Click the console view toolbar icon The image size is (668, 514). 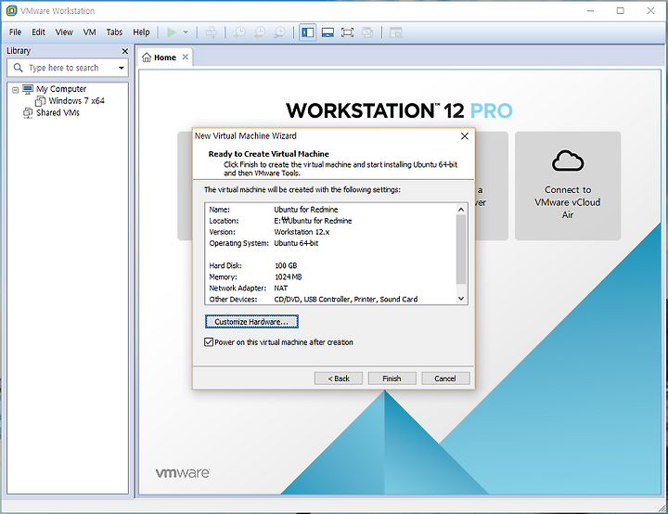pos(396,32)
